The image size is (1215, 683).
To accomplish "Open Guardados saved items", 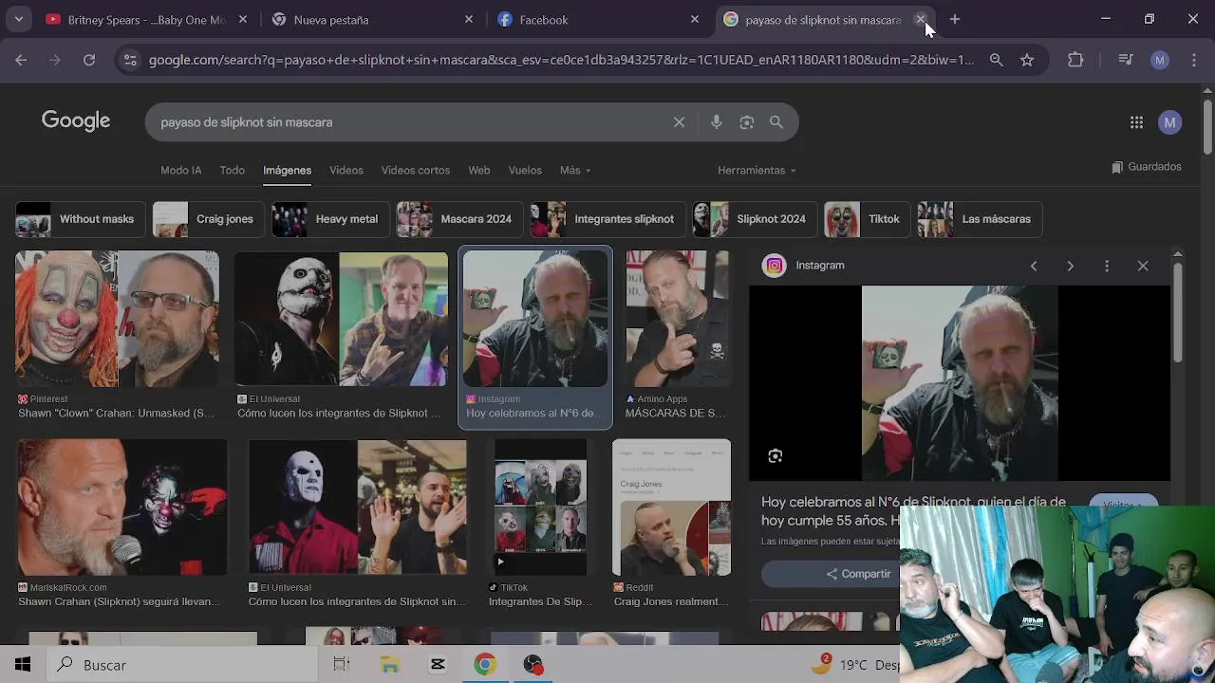I will tap(1147, 167).
